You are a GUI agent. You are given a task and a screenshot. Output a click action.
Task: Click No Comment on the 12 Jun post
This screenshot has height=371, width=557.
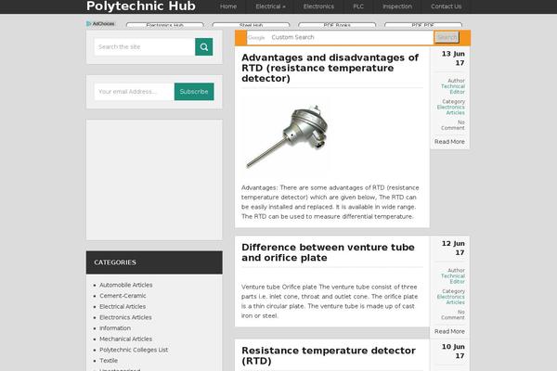(453, 314)
